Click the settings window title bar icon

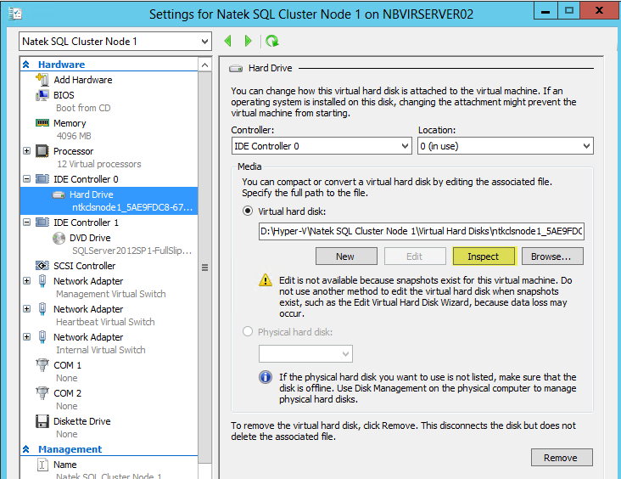pos(15,14)
